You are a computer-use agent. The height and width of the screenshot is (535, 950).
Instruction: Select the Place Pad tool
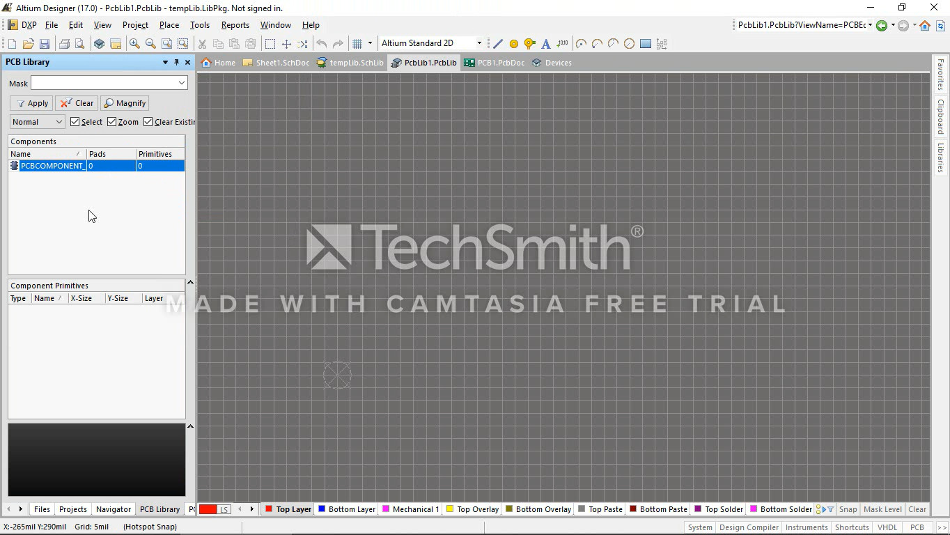click(514, 44)
